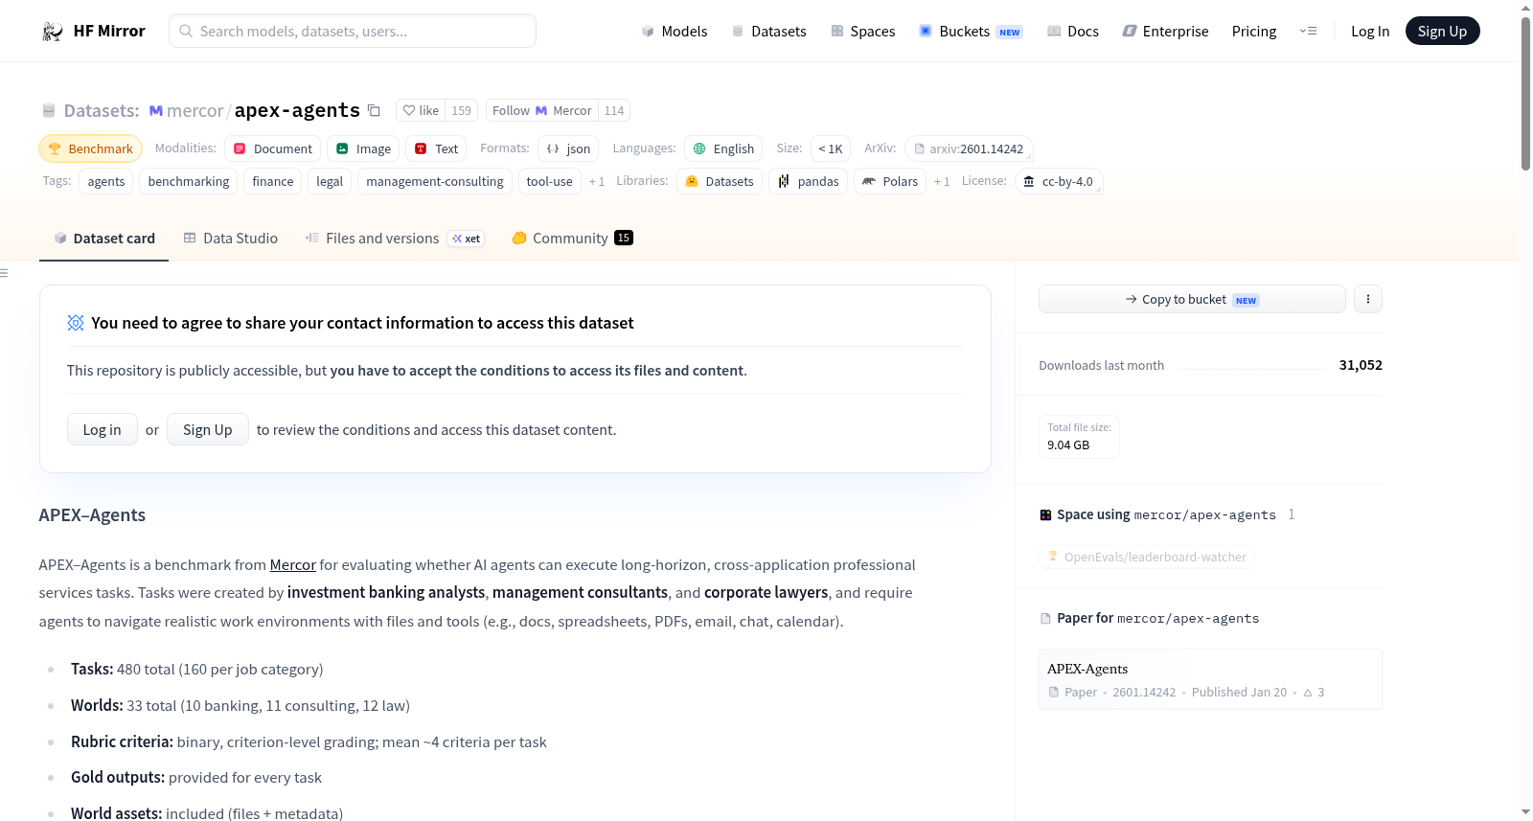Open the three-dot options menu beside Copy to bucket
The height and width of the screenshot is (821, 1533).
tap(1368, 299)
